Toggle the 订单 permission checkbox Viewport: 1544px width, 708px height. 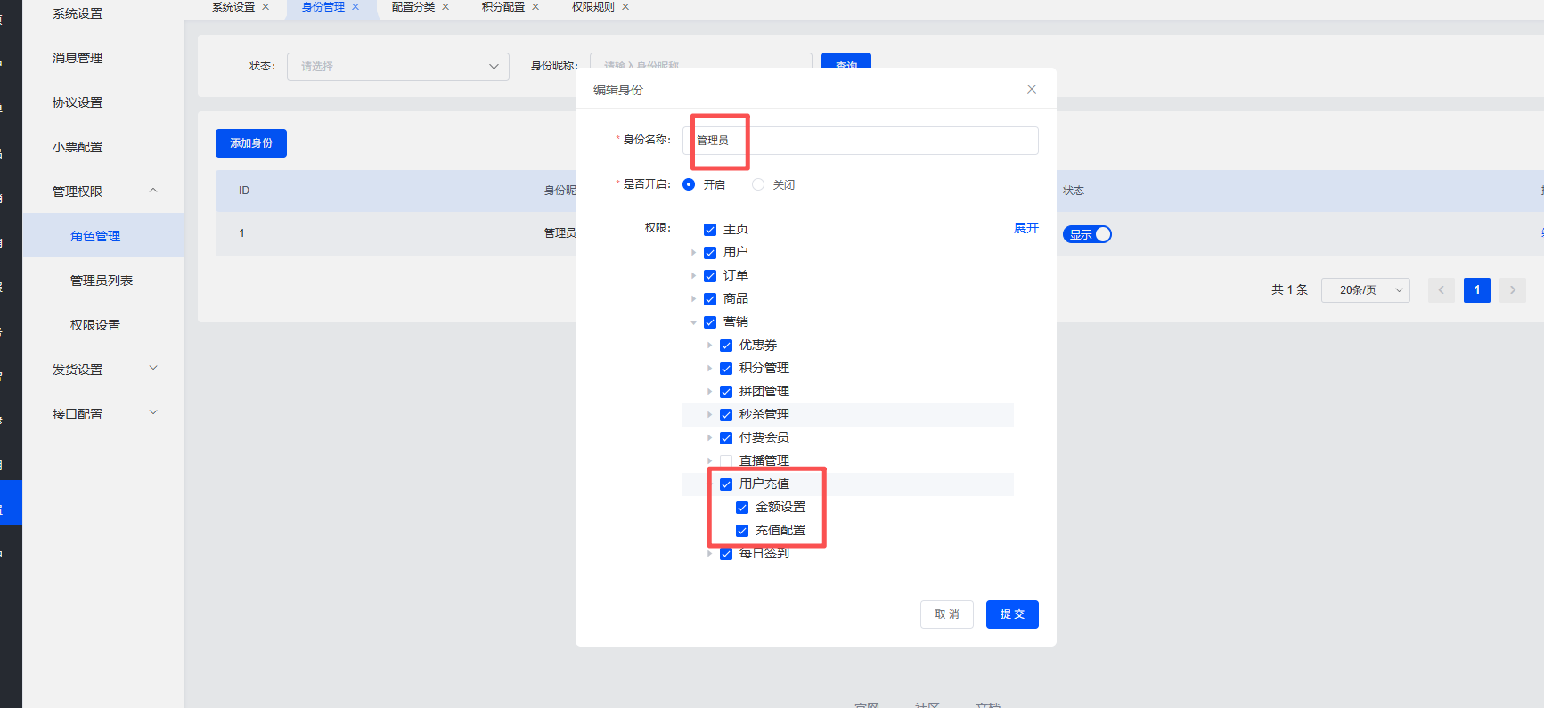click(710, 276)
